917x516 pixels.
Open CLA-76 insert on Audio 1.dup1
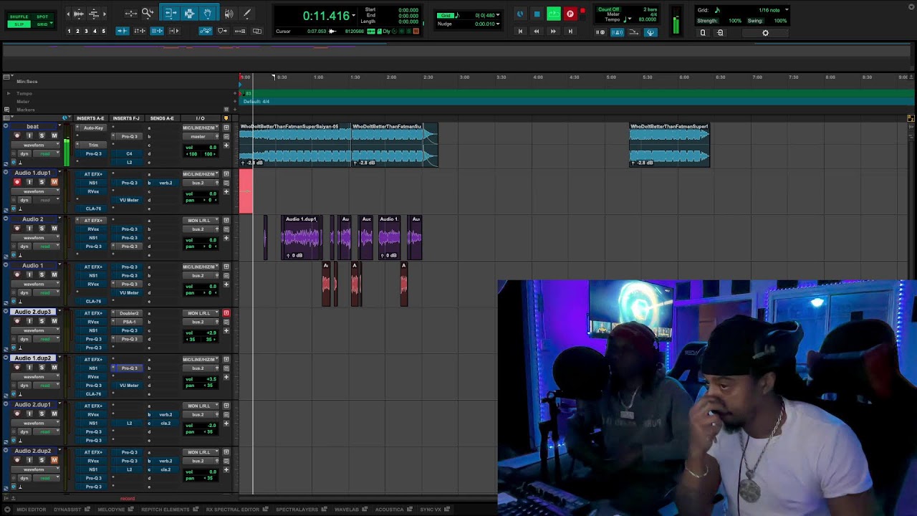(93, 209)
